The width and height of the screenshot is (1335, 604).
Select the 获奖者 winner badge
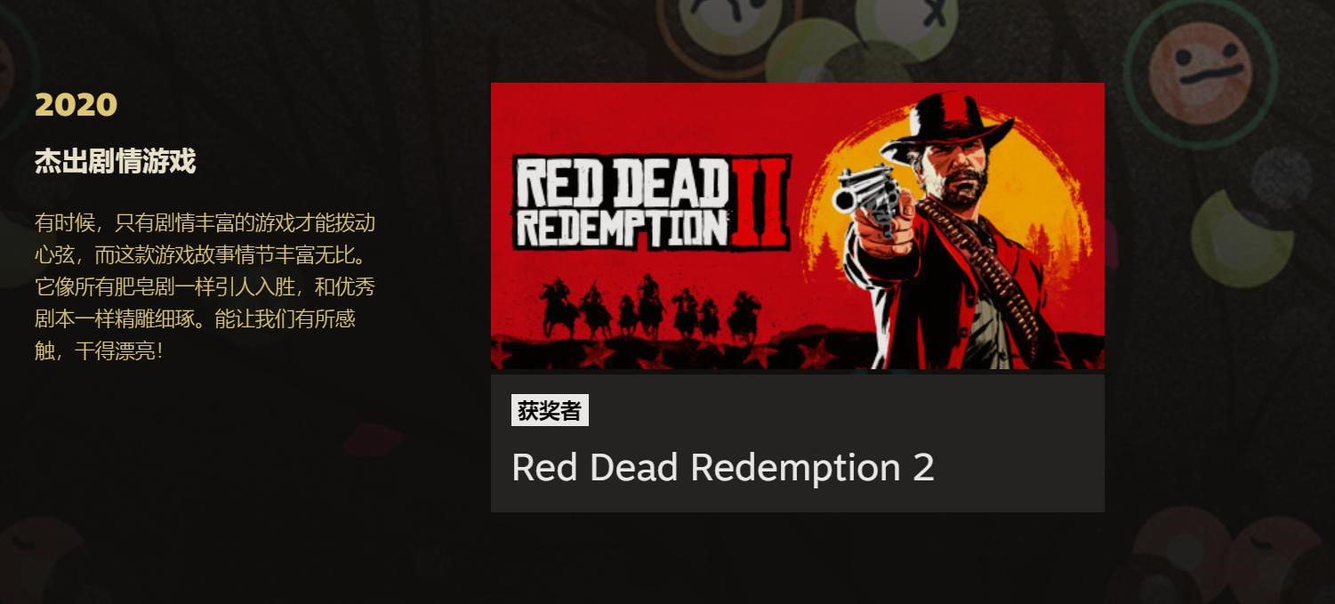tap(550, 410)
